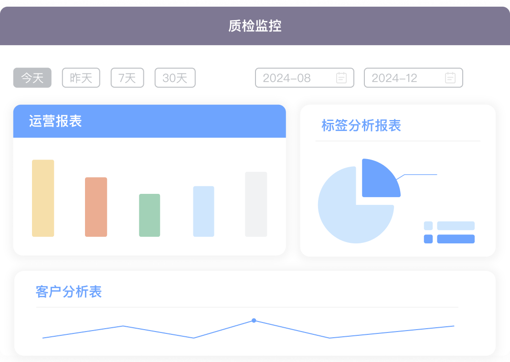Click the 客户分析表 title
510x362 pixels.
coord(69,292)
